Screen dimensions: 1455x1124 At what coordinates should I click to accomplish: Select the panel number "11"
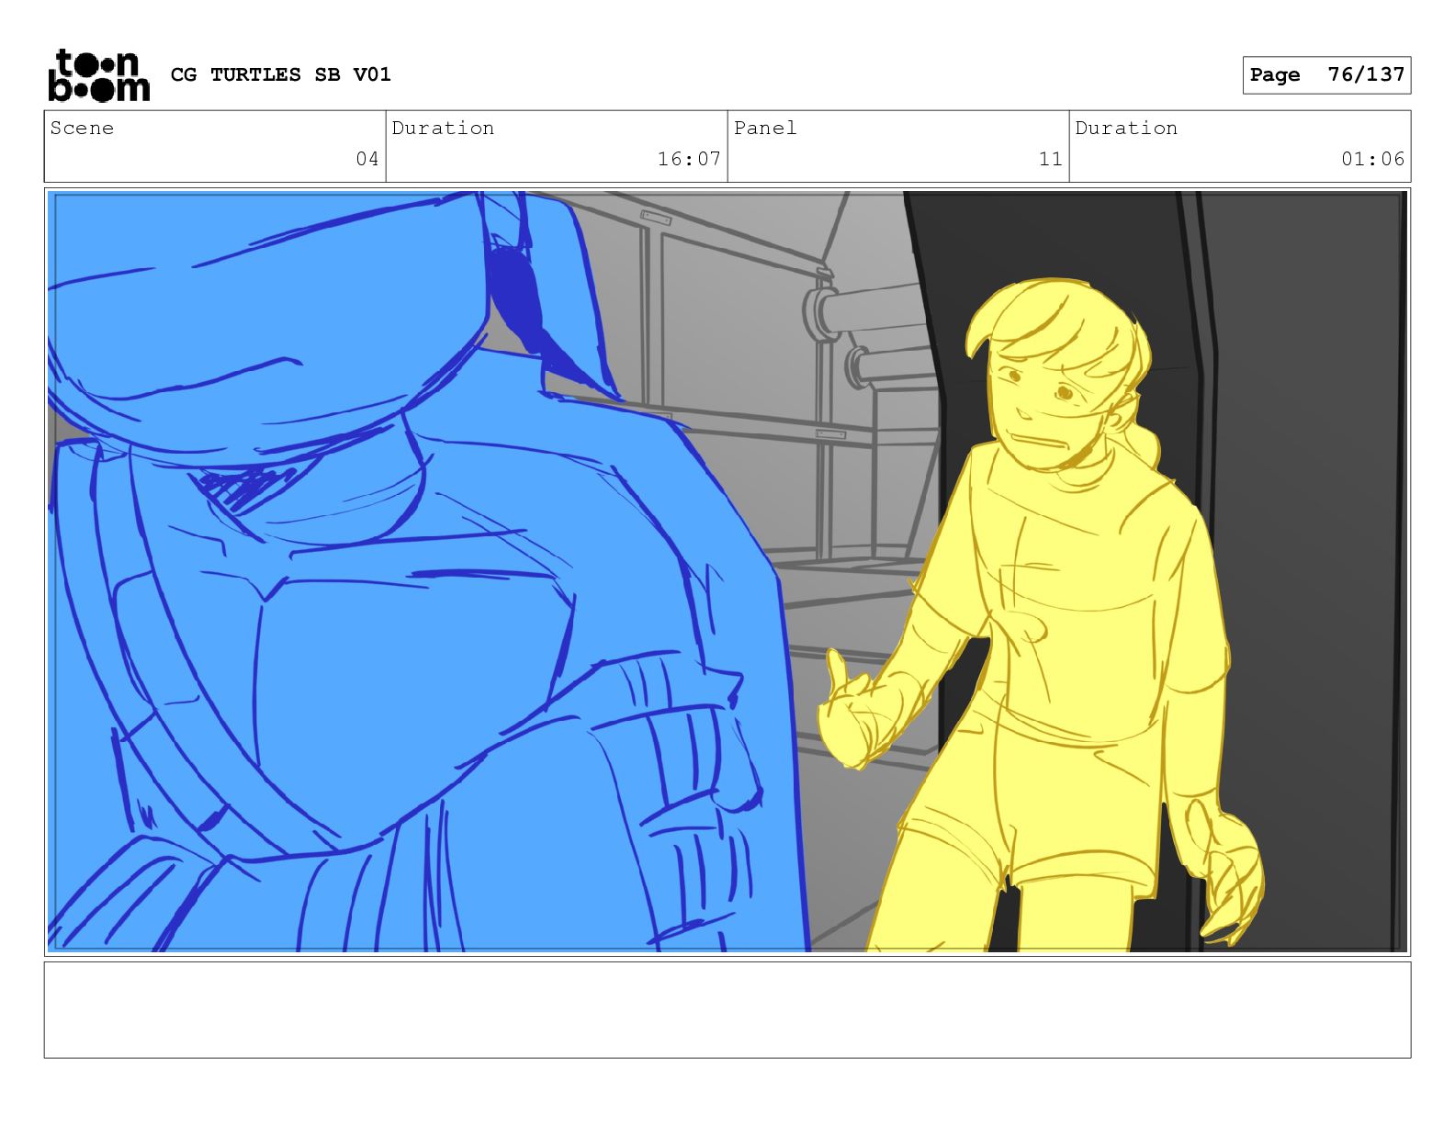[x=1051, y=159]
